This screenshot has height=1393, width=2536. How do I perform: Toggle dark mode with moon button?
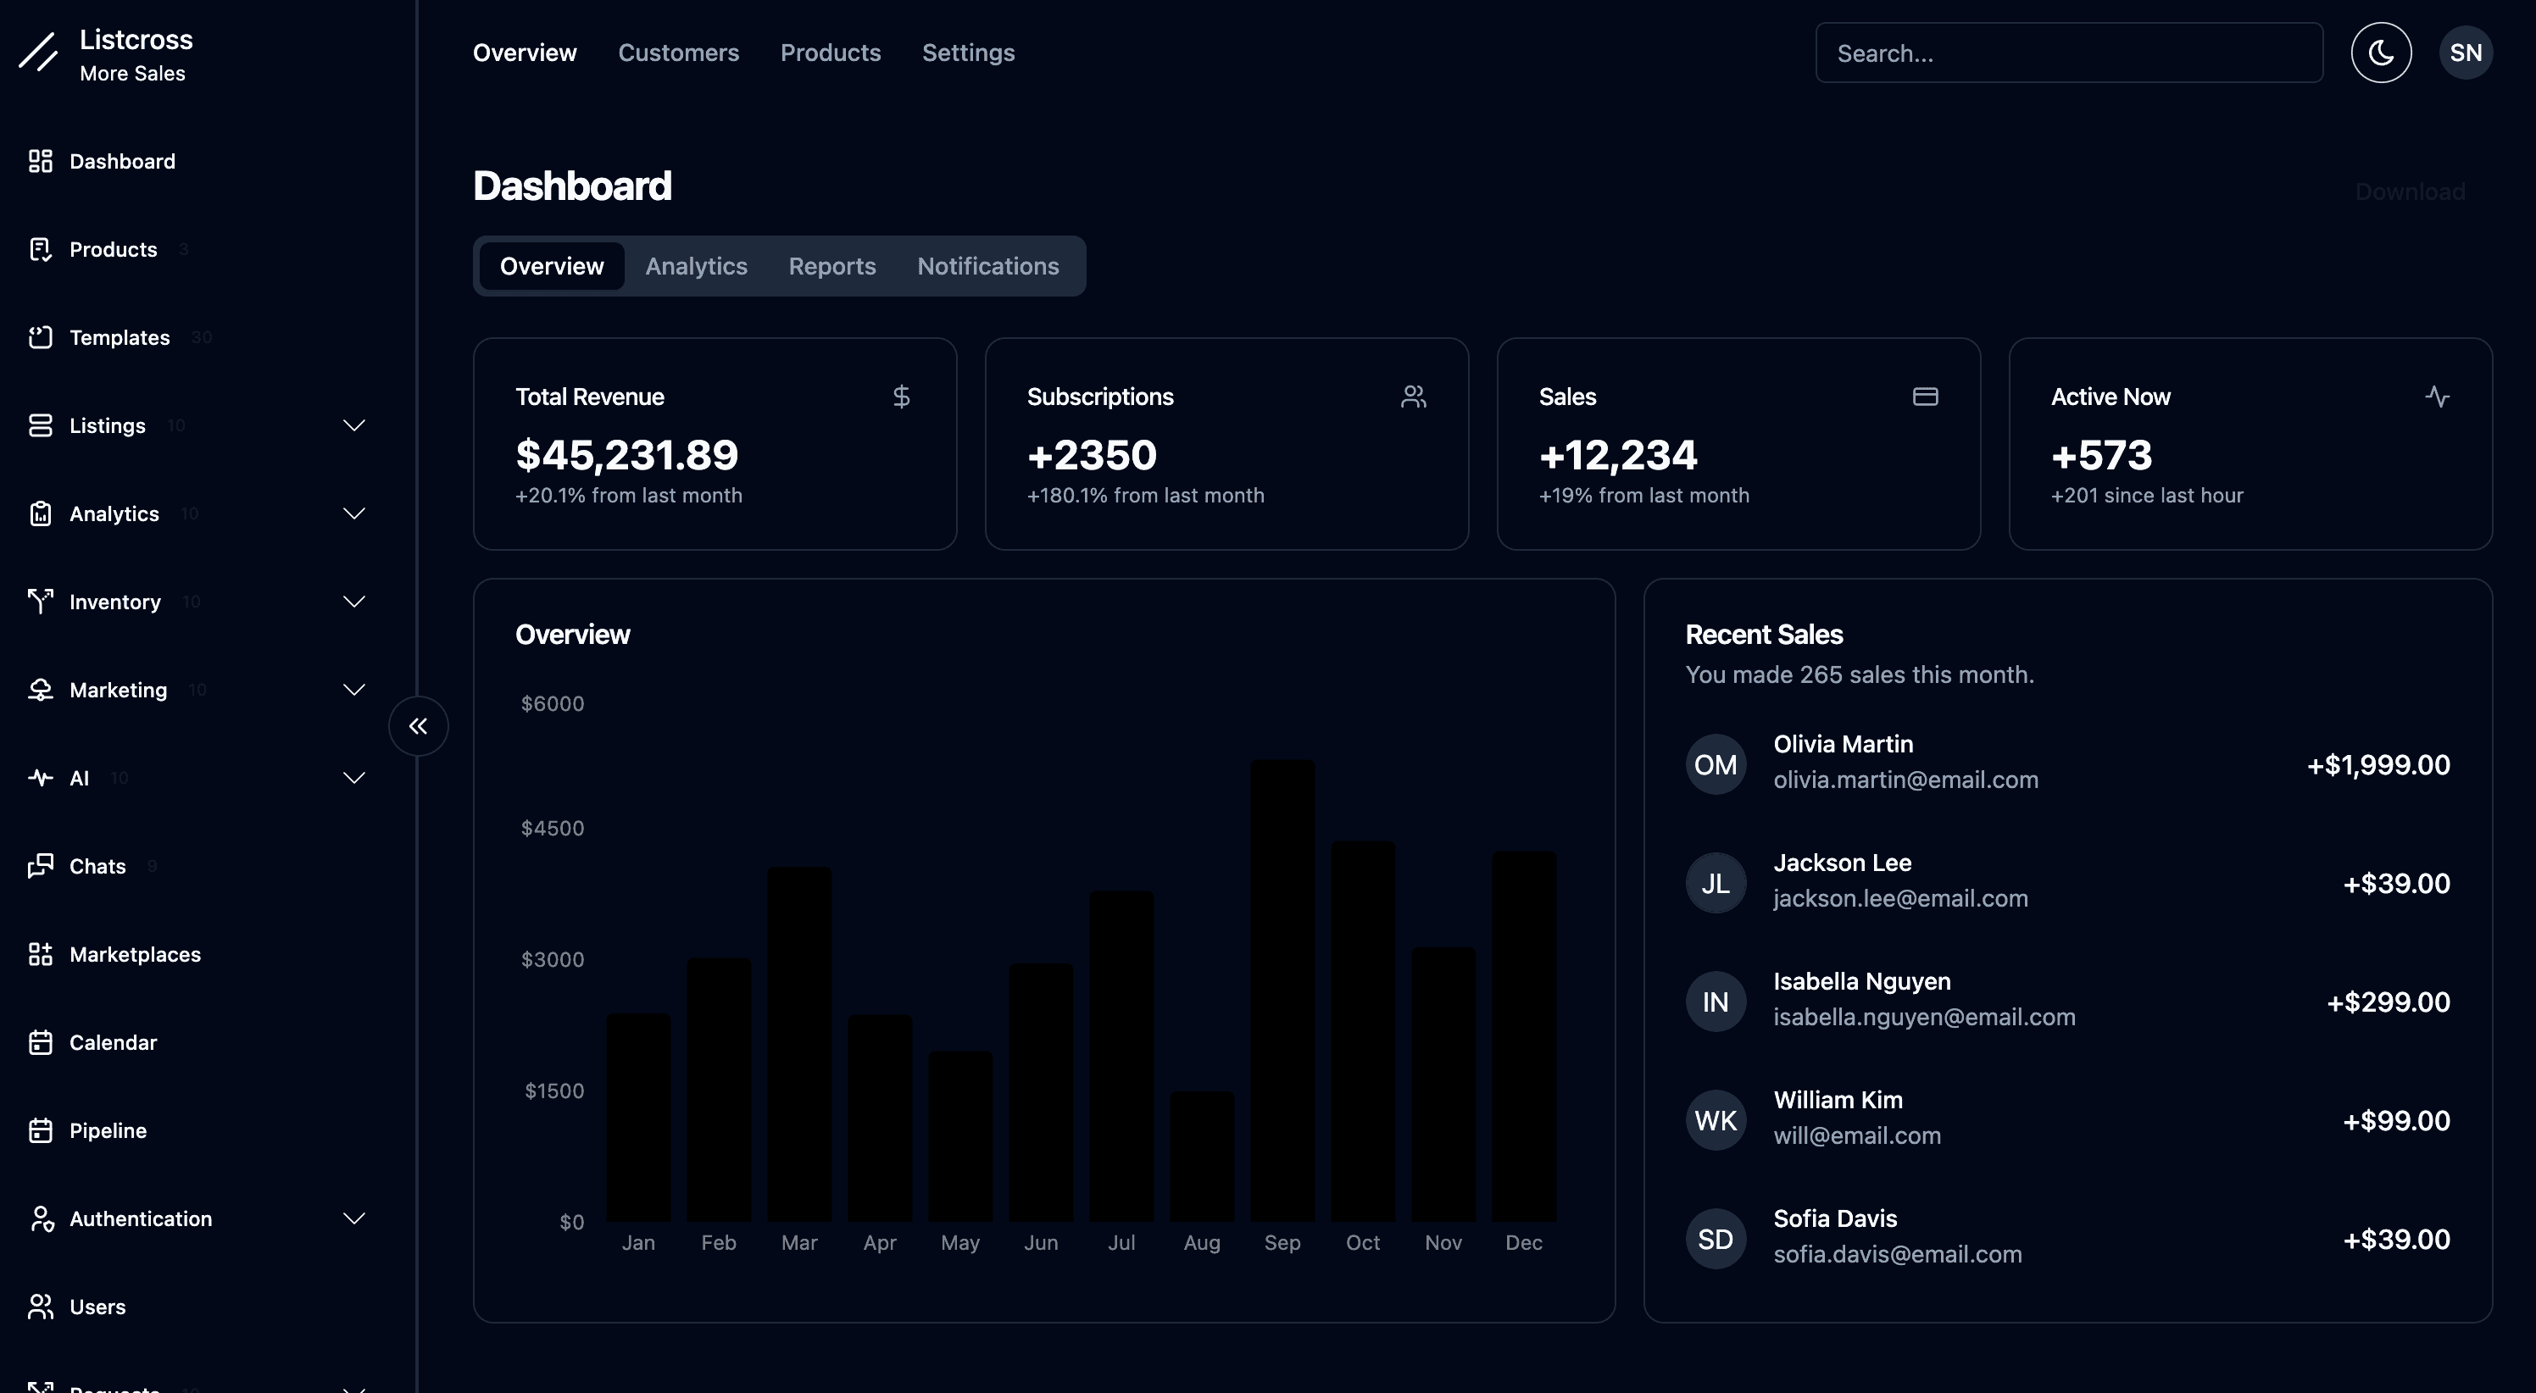2380,53
